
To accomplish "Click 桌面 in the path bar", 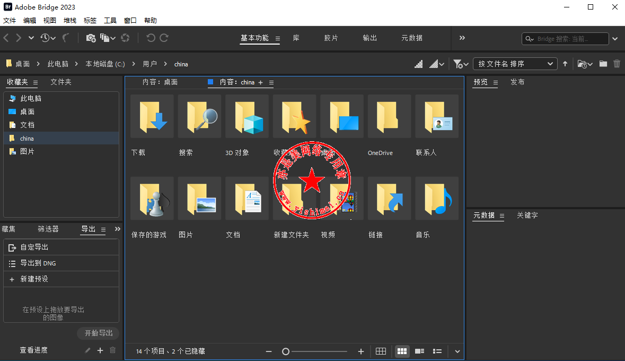I will click(23, 64).
